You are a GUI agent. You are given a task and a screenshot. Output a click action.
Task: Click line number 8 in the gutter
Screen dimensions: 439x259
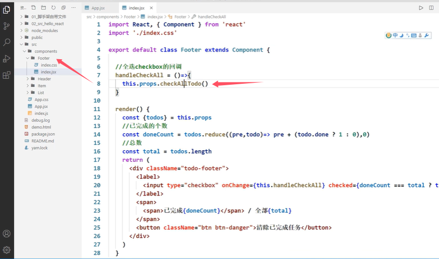[99, 84]
